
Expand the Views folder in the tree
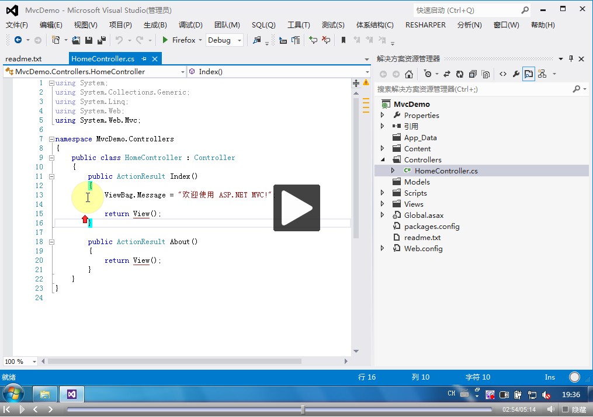pos(383,204)
